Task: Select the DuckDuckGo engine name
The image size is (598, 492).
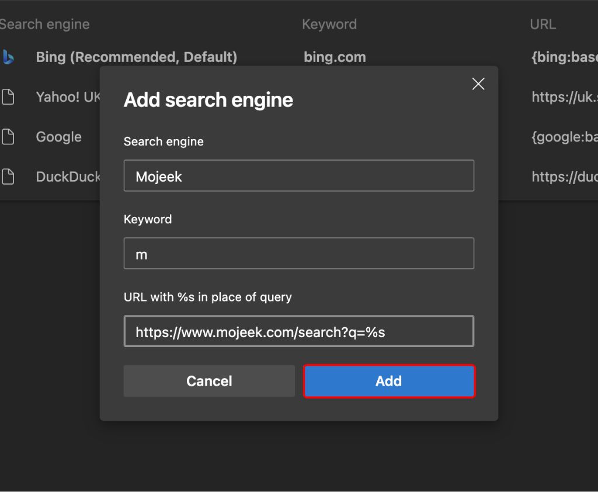Action: pyautogui.click(x=68, y=176)
